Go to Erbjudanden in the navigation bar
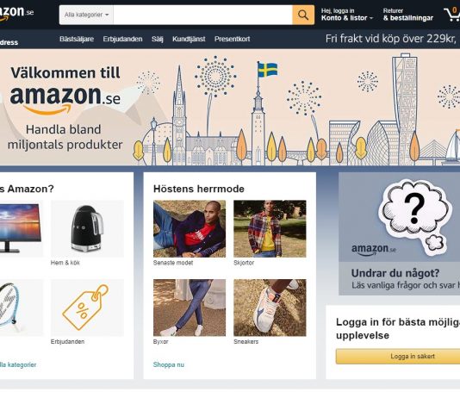460x398 pixels. [x=122, y=39]
